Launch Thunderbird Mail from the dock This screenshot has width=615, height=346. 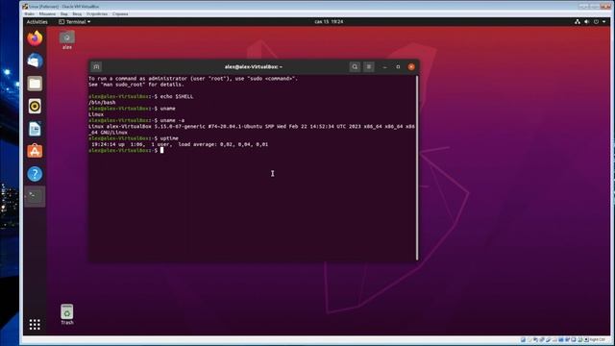tap(35, 61)
